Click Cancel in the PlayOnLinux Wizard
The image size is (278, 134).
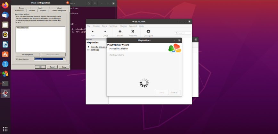click(x=174, y=93)
